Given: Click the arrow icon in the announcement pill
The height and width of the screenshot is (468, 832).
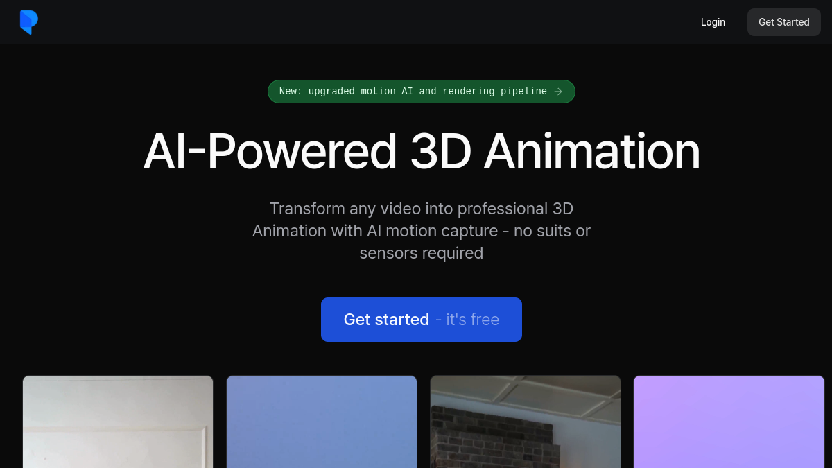Looking at the screenshot, I should 558,92.
